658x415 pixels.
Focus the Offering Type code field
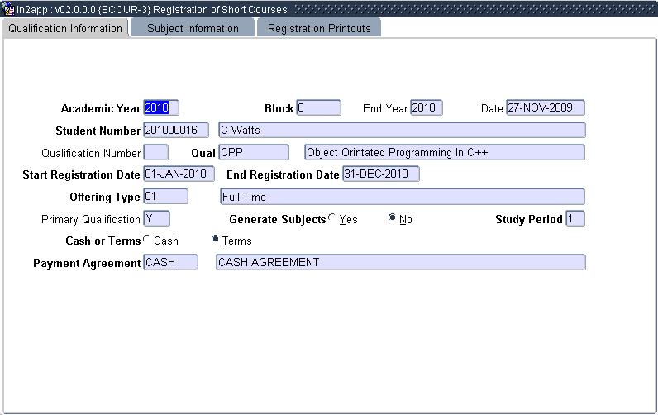tap(165, 196)
